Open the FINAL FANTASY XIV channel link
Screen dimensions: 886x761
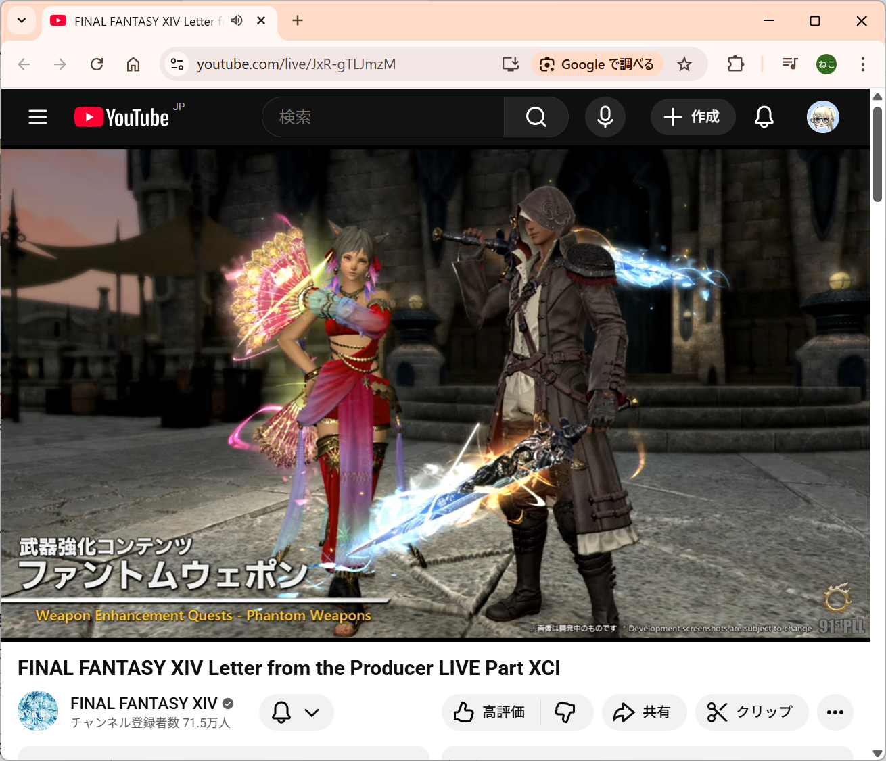[x=143, y=704]
